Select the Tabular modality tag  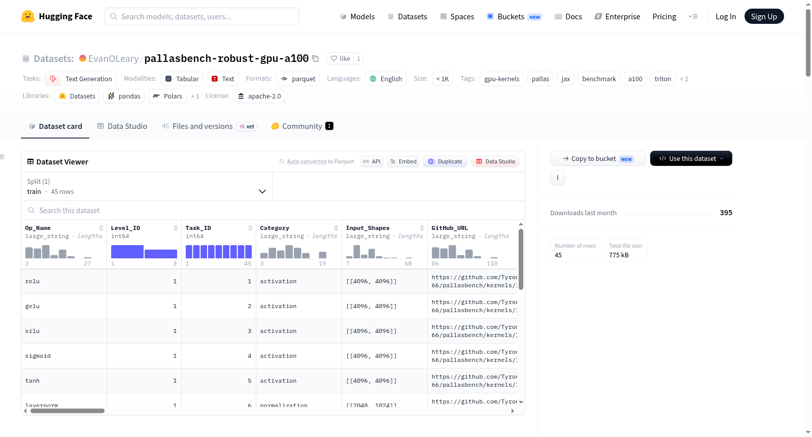pos(182,79)
